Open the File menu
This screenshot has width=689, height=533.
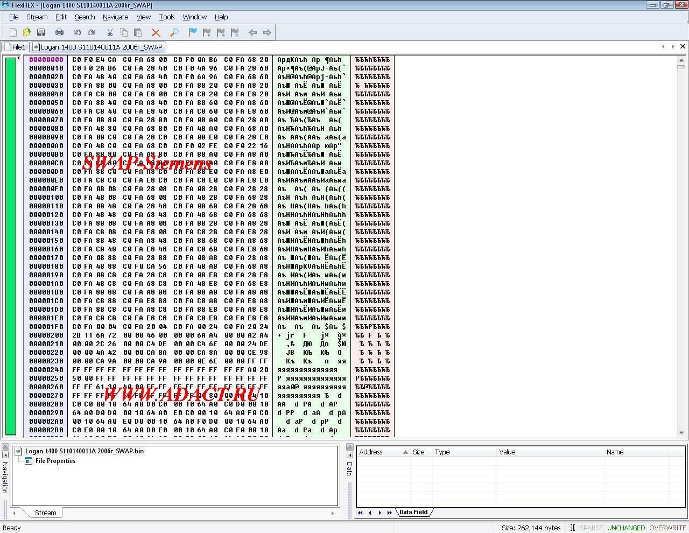pos(14,17)
